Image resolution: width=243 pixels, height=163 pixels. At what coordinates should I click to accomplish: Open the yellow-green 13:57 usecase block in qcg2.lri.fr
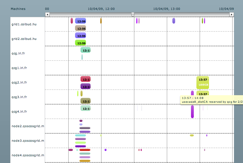[203, 82]
